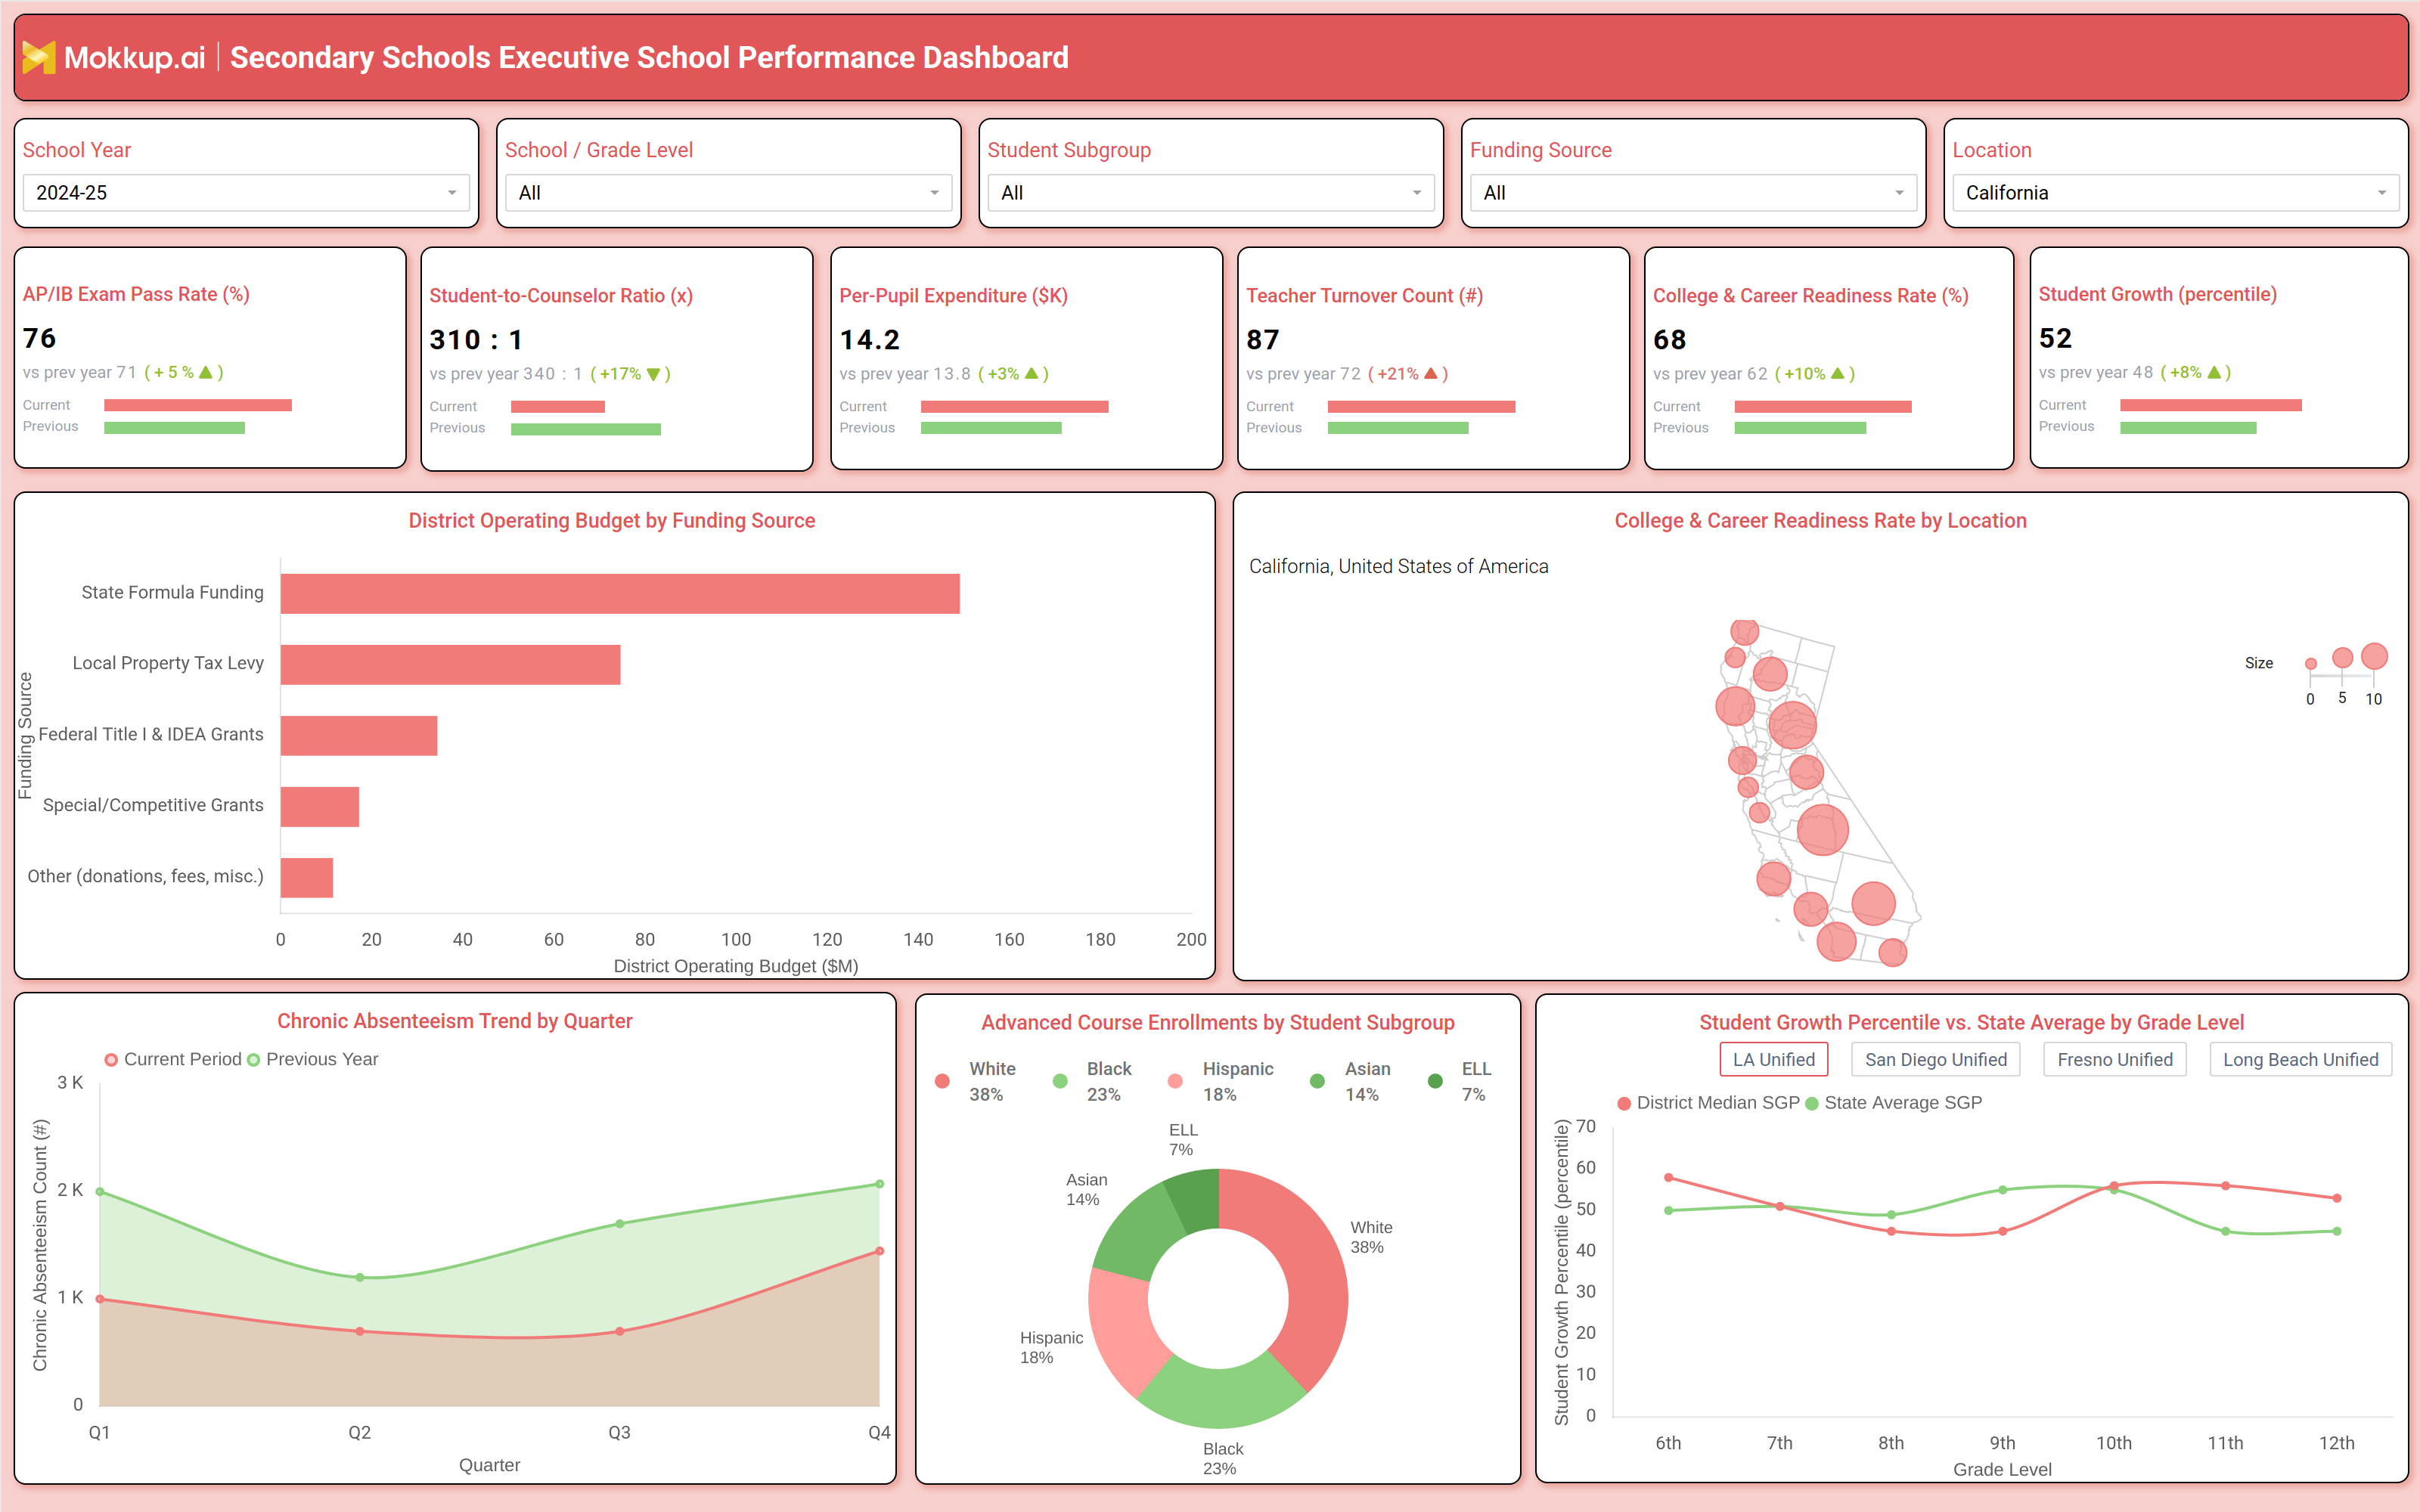Click the ELL 7% donut segment
Viewport: 2420px width, 1512px height.
(1197, 1198)
